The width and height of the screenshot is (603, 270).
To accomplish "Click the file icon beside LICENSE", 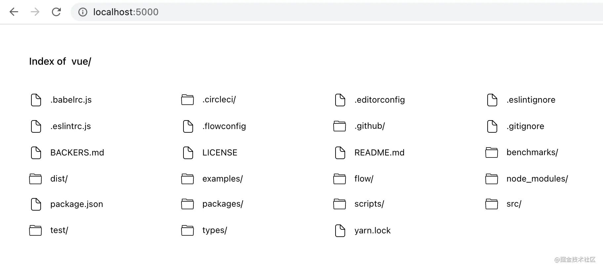I will click(x=188, y=153).
